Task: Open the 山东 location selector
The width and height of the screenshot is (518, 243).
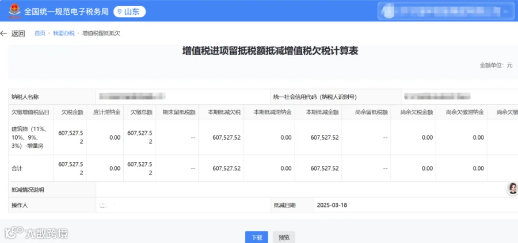Action: pos(129,12)
